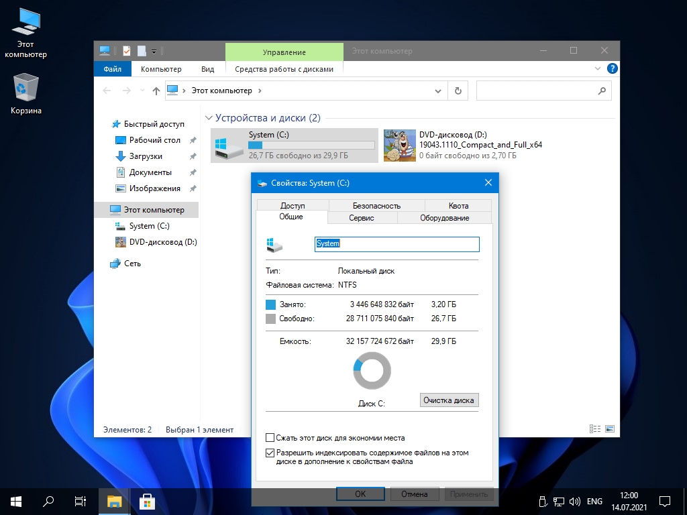Screen dimensions: 687x515
Task: Expand the address bar history dropdown
Action: 437,91
